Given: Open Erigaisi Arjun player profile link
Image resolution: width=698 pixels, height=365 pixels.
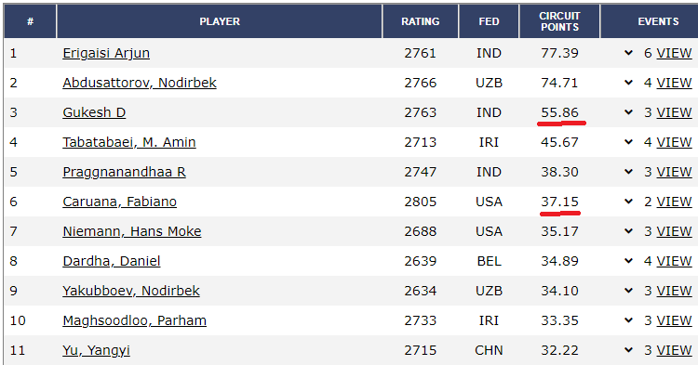Looking at the screenshot, I should click(x=106, y=53).
